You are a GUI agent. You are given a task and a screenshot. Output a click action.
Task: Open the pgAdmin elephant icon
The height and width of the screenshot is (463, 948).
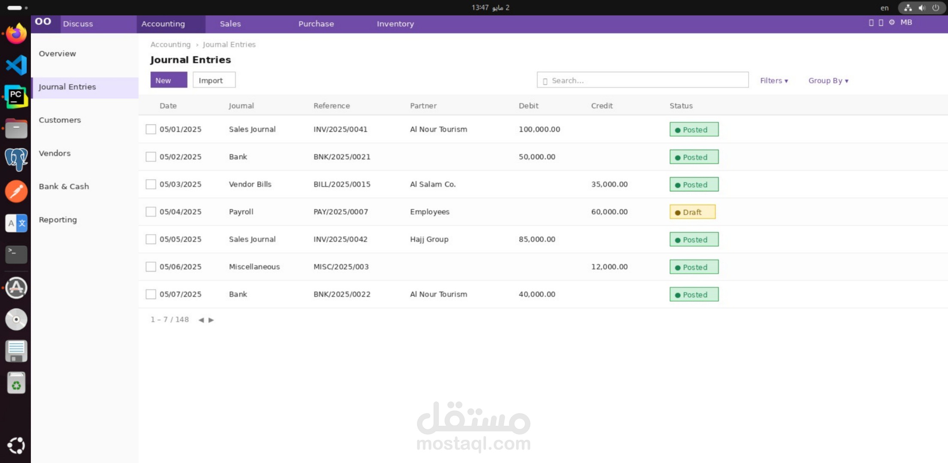(16, 159)
